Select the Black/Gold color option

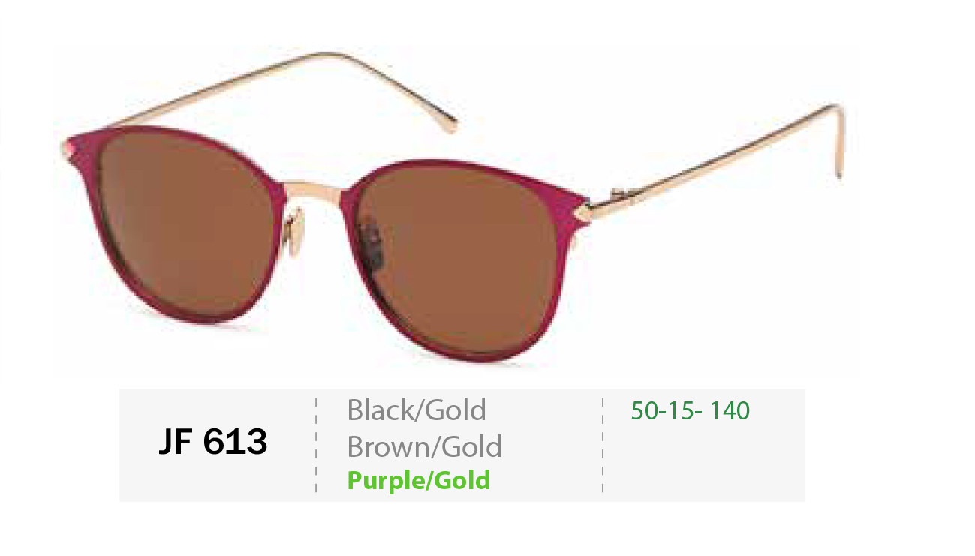417,410
